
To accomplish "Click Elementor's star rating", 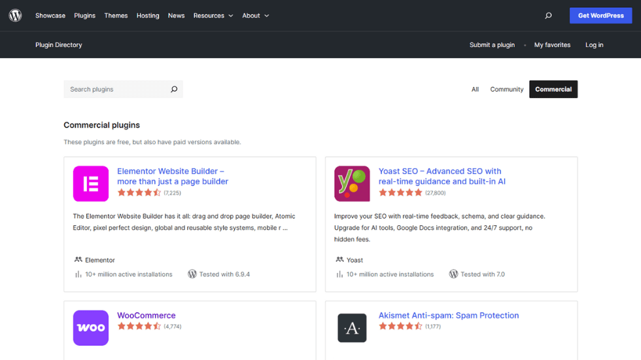I will pos(139,192).
